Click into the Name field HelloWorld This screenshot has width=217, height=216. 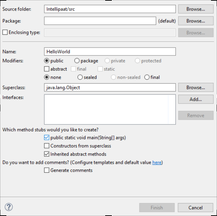coord(110,51)
